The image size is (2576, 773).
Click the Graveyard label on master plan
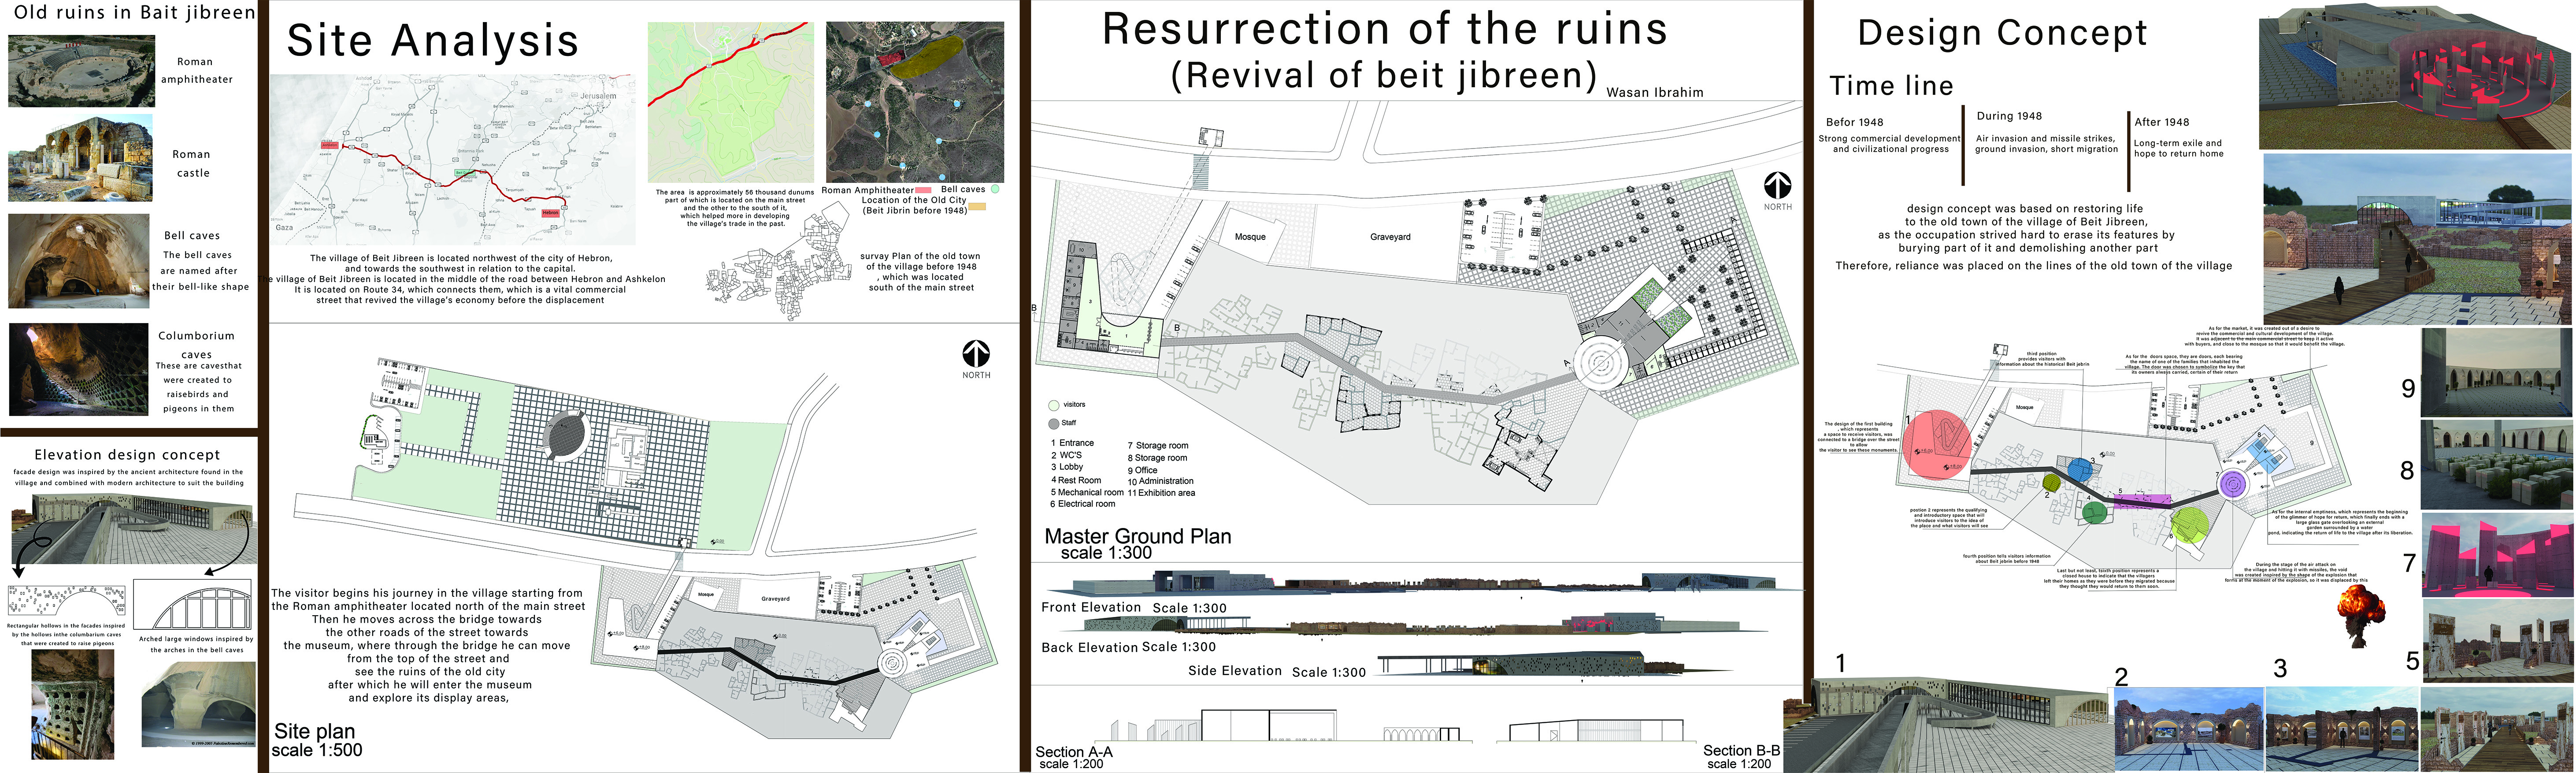[1390, 237]
